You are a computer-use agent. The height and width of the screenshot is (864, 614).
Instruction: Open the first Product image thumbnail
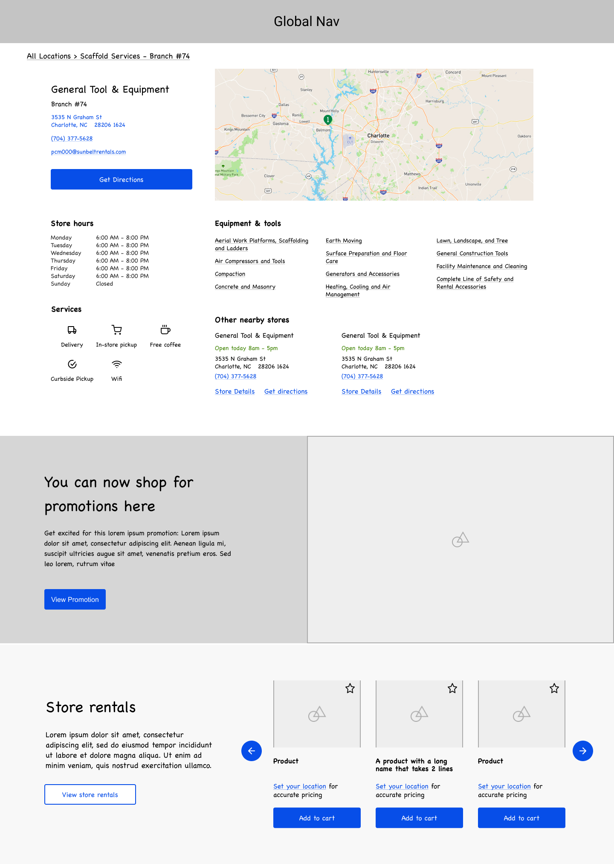(x=317, y=714)
